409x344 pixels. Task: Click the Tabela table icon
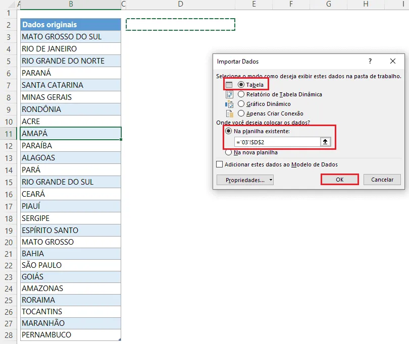pyautogui.click(x=229, y=85)
